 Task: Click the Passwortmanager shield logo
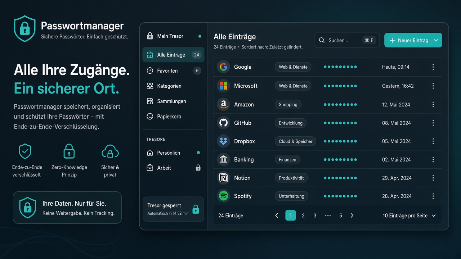pyautogui.click(x=24, y=29)
